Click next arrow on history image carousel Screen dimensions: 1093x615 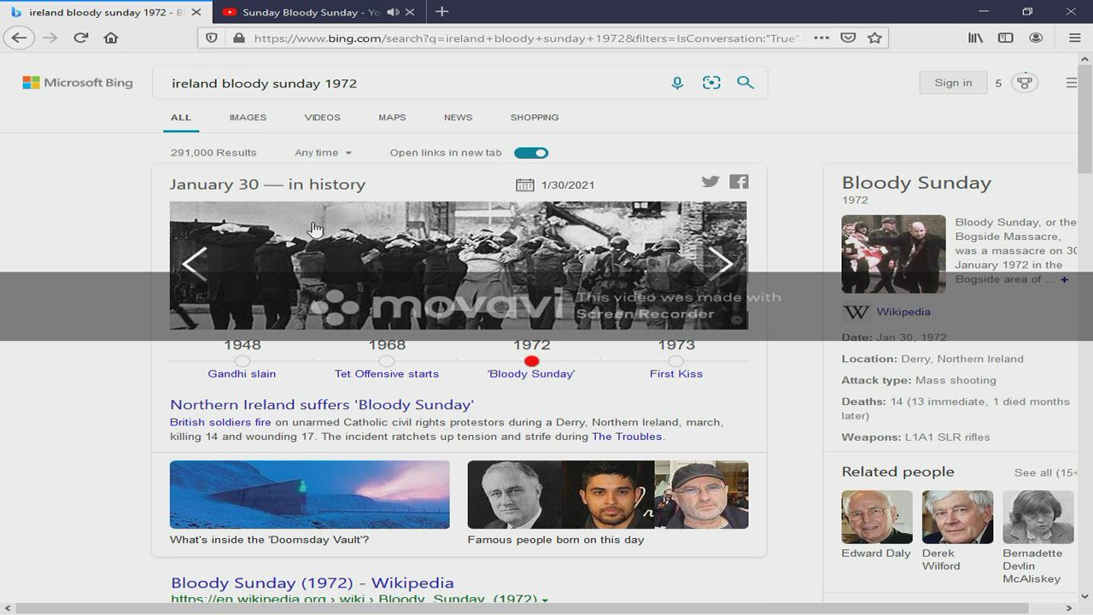[721, 263]
